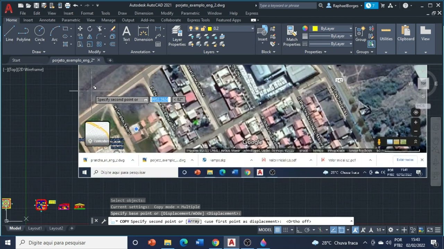Toggle polar tracking in status bar

tap(307, 230)
